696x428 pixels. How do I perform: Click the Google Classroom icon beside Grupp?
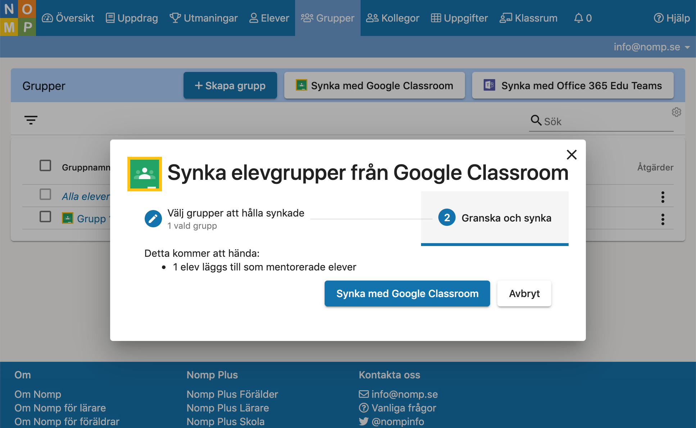pos(68,218)
